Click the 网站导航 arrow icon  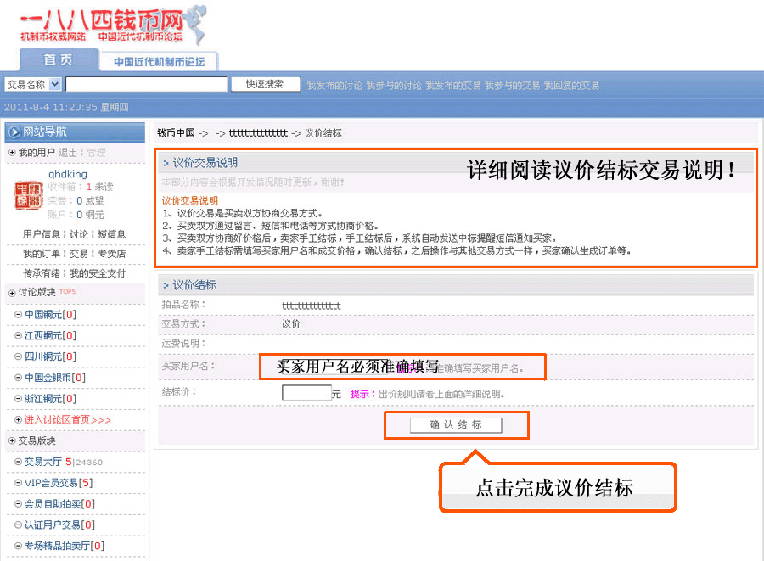tap(14, 132)
